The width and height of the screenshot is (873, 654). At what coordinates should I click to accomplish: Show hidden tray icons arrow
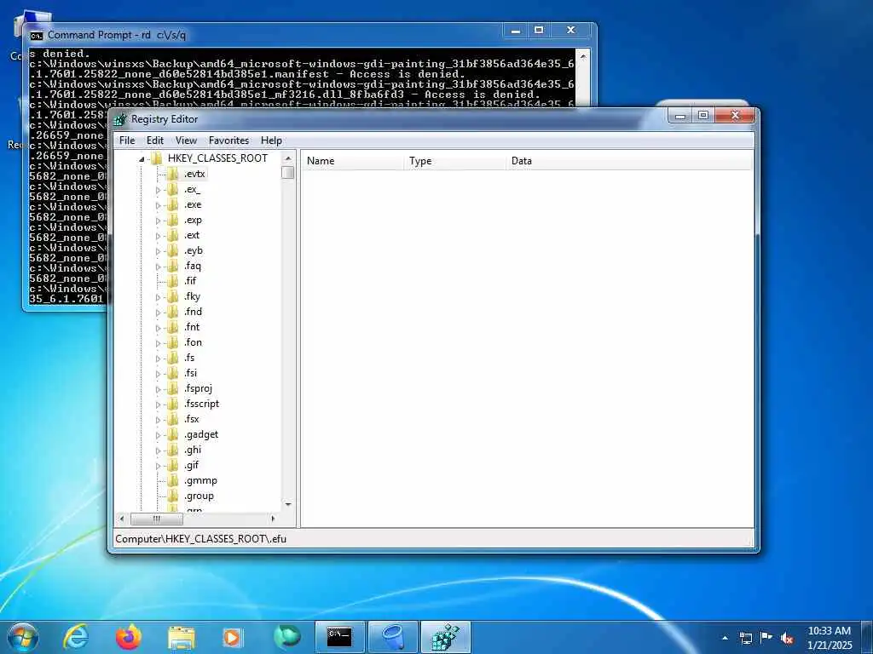point(725,638)
